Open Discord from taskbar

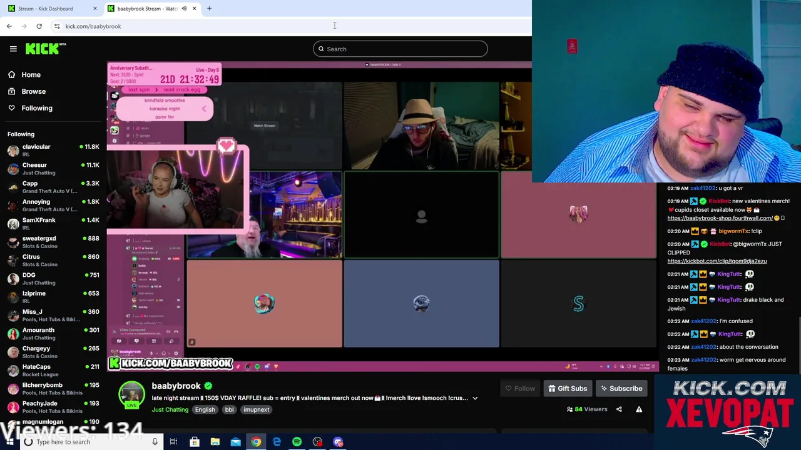[x=338, y=442]
